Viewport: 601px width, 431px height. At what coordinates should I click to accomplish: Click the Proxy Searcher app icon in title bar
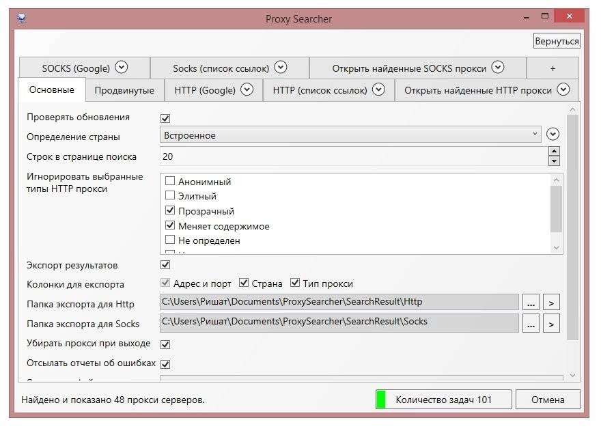[21, 18]
